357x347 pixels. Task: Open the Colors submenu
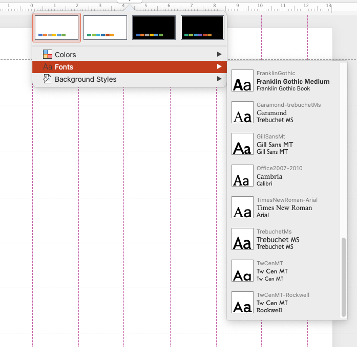click(x=130, y=55)
